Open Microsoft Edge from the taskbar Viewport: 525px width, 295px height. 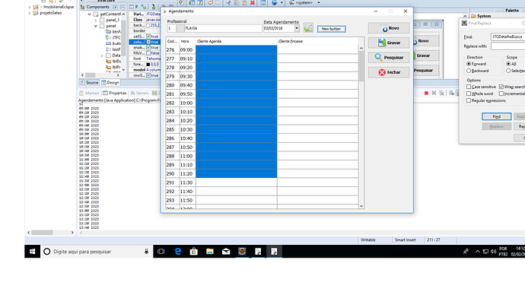click(x=178, y=252)
